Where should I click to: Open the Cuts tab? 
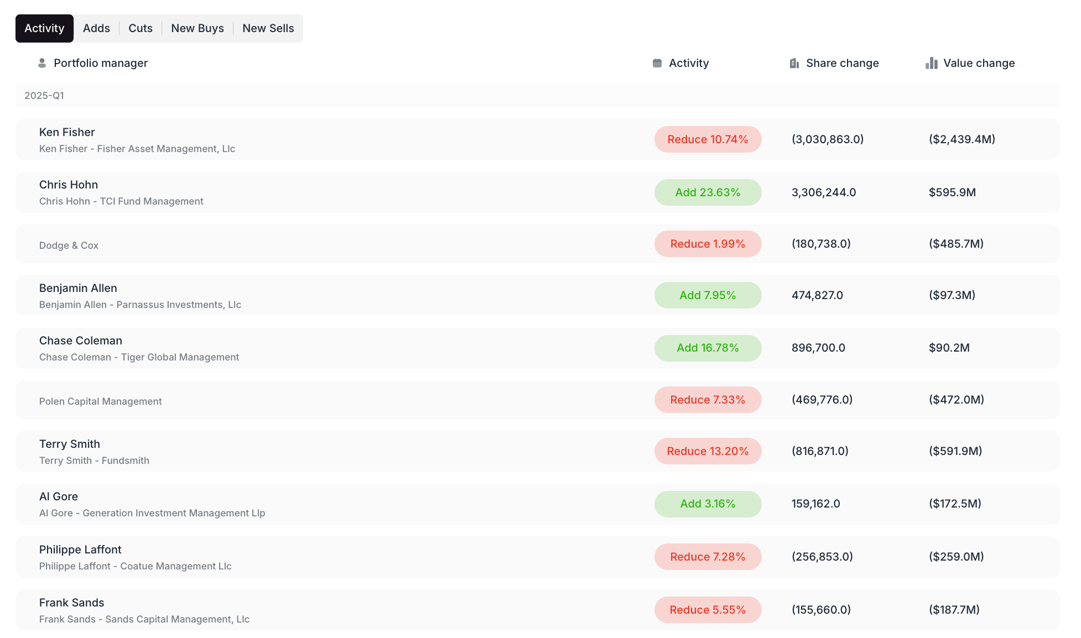coord(141,28)
